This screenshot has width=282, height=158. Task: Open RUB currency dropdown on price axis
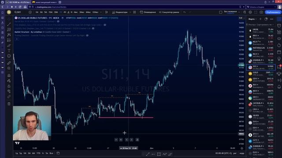(x=241, y=18)
